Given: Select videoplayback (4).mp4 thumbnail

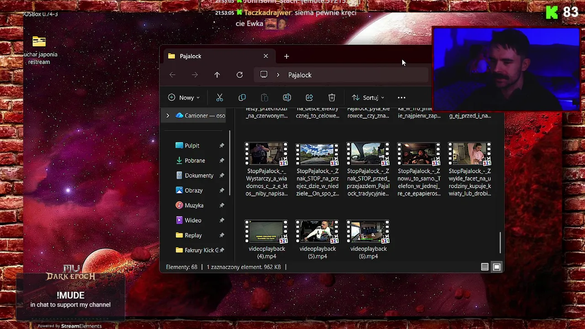Looking at the screenshot, I should click(x=266, y=232).
